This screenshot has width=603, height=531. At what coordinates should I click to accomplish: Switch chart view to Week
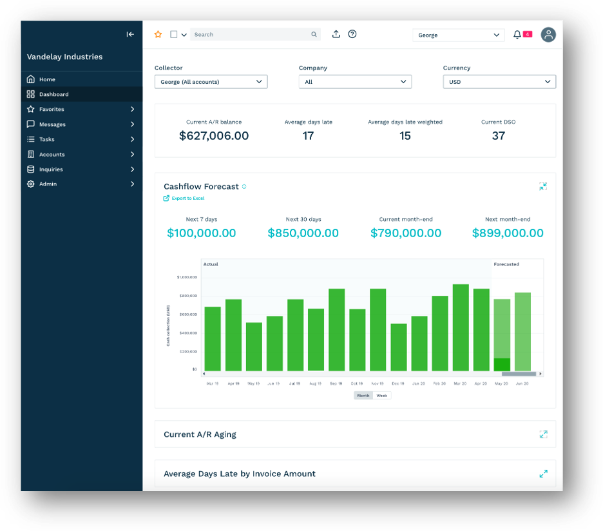pos(381,395)
